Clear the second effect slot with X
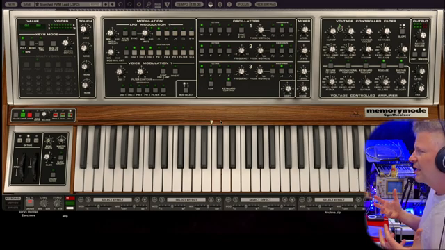Viewport: 445px width, 250px height. 211,199
